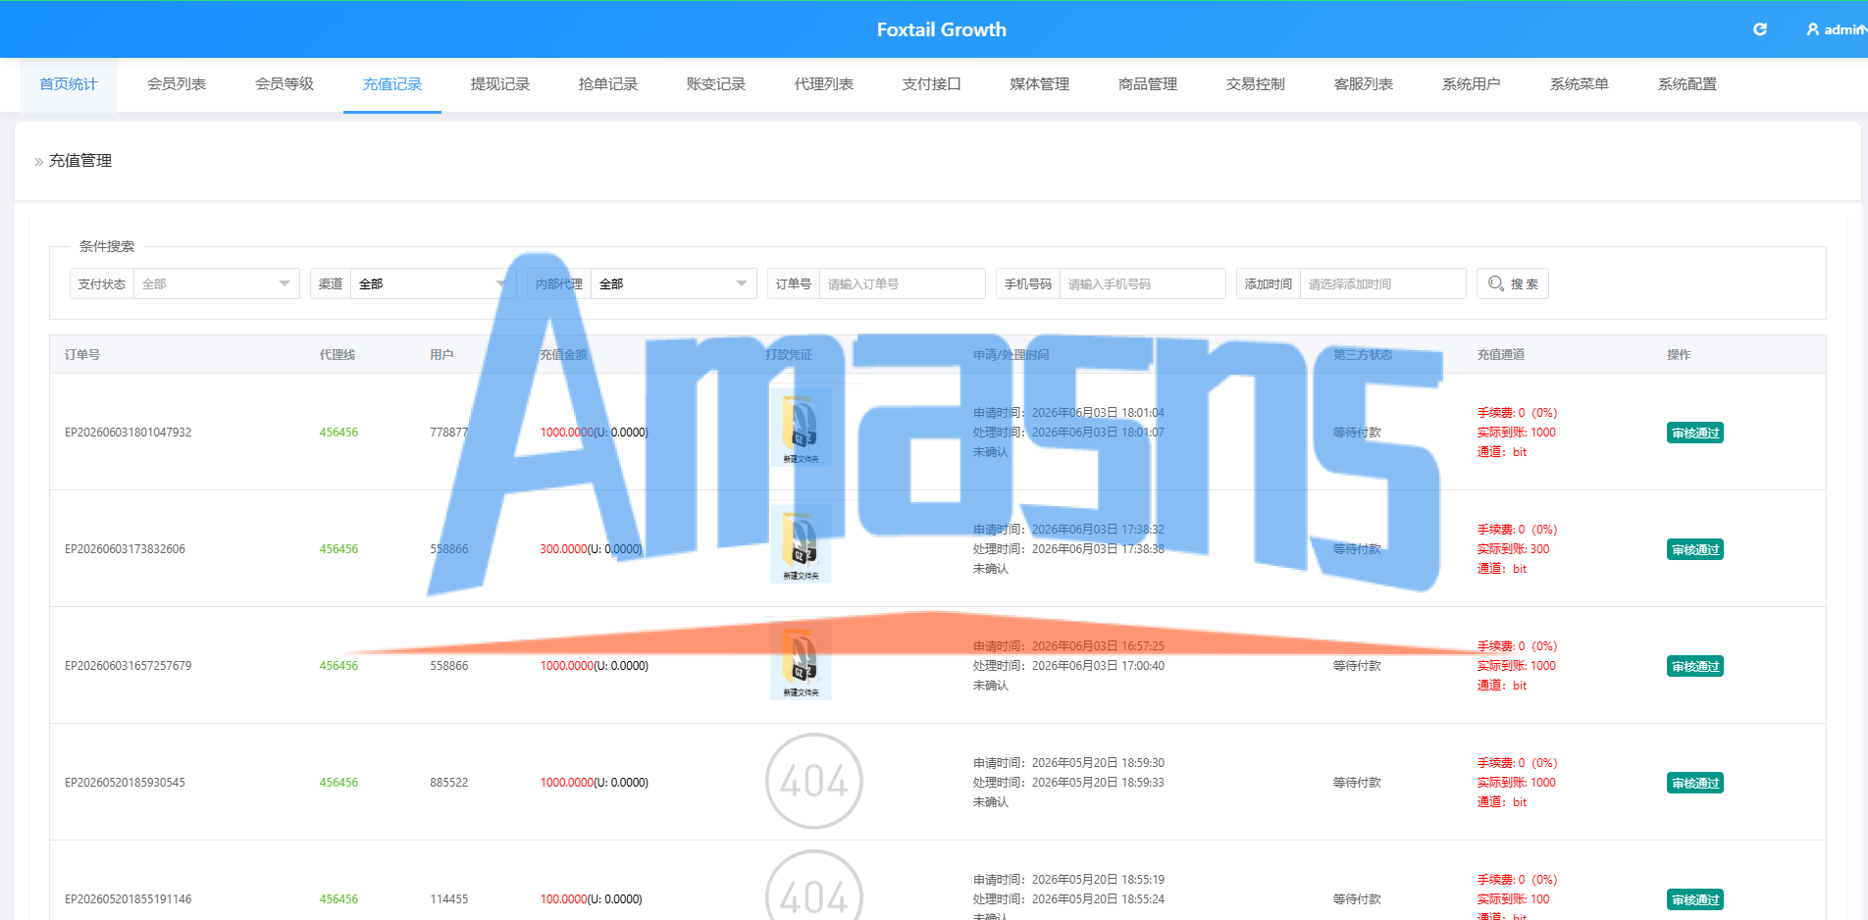Click 审核通过 for order EP20260520185930545
The image size is (1868, 920).
pos(1695,783)
